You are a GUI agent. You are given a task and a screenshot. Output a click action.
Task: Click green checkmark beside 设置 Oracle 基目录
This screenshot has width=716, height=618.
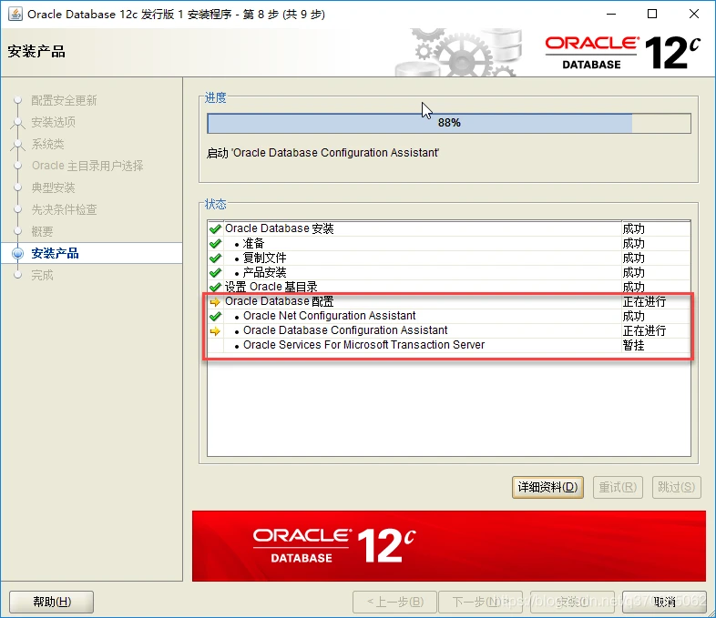coord(215,288)
